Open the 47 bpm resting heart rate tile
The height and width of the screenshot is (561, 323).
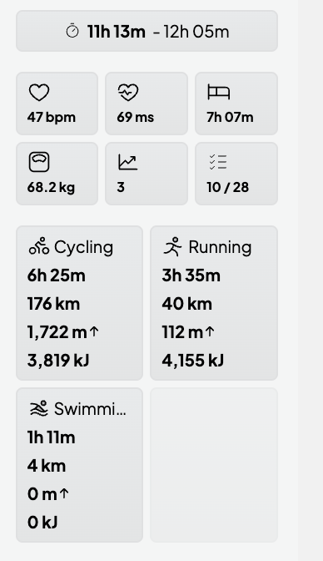(x=57, y=104)
